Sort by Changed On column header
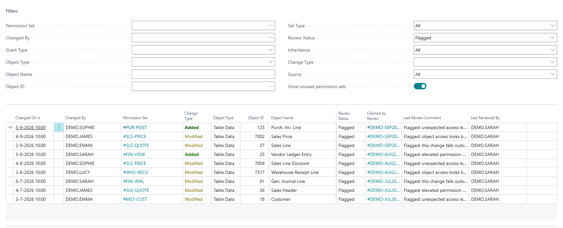The image size is (563, 228). tap(27, 118)
